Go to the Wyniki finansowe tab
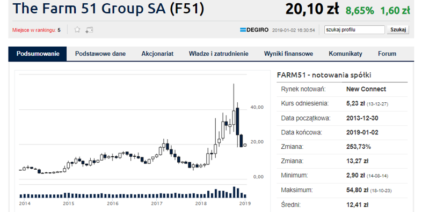Image resolution: width=422 pixels, height=212 pixels. click(288, 54)
